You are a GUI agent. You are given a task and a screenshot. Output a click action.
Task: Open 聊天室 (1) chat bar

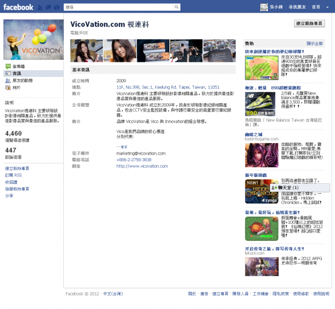(x=300, y=187)
